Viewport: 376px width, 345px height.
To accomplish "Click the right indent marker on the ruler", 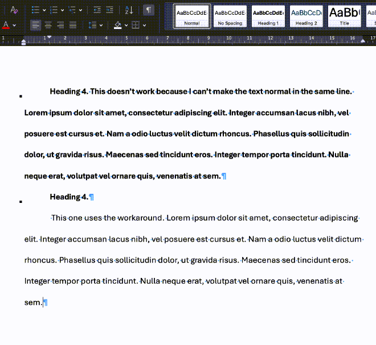I will tap(363, 41).
